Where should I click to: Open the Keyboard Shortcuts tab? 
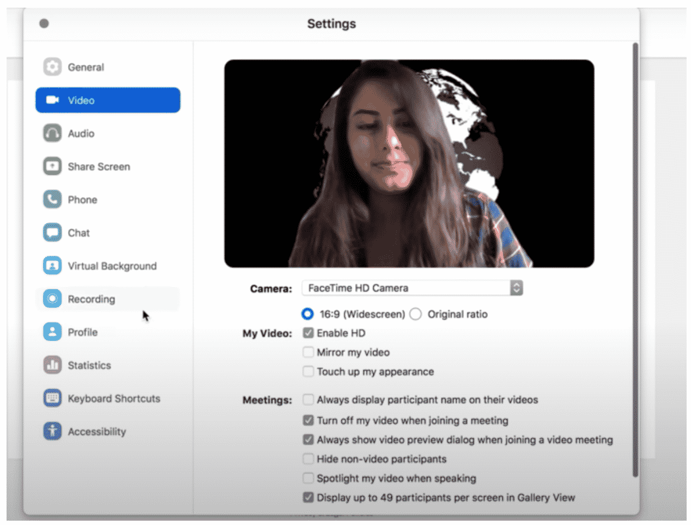[113, 399]
